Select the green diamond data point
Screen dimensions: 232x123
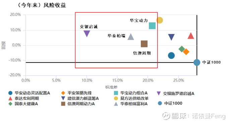pos(182,49)
